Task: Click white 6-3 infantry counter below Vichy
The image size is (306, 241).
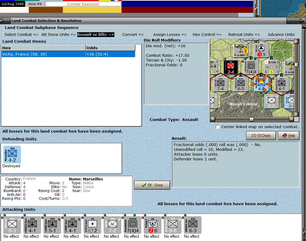Action: [271, 102]
